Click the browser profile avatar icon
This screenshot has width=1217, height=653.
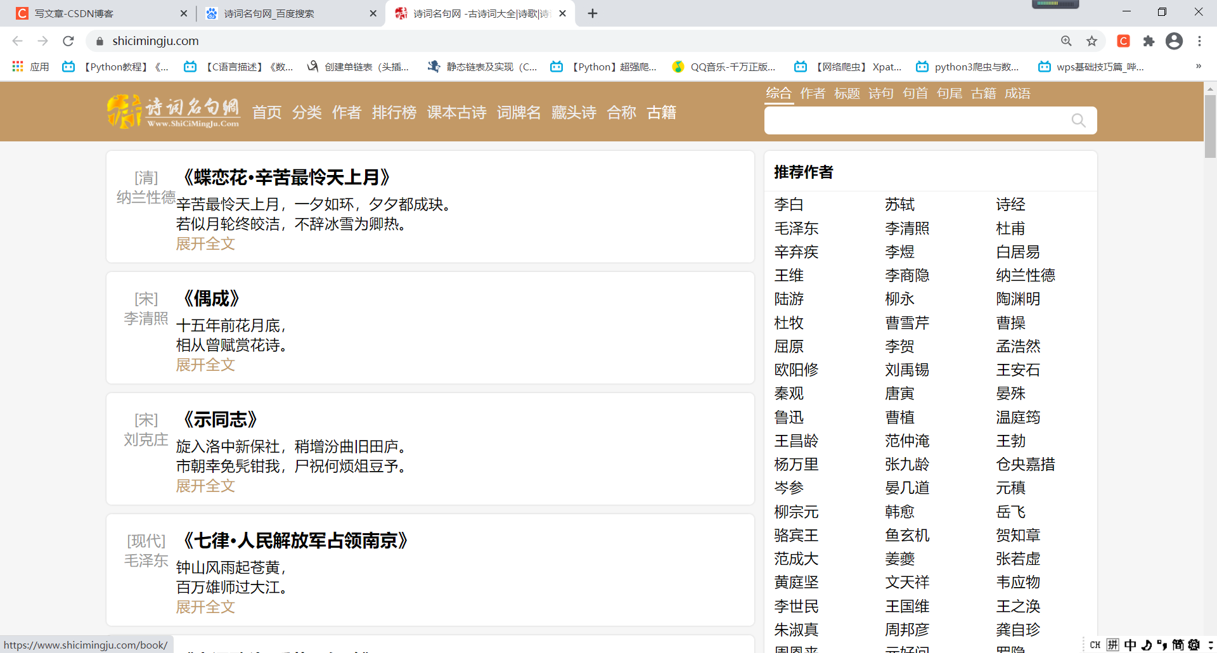pos(1175,41)
